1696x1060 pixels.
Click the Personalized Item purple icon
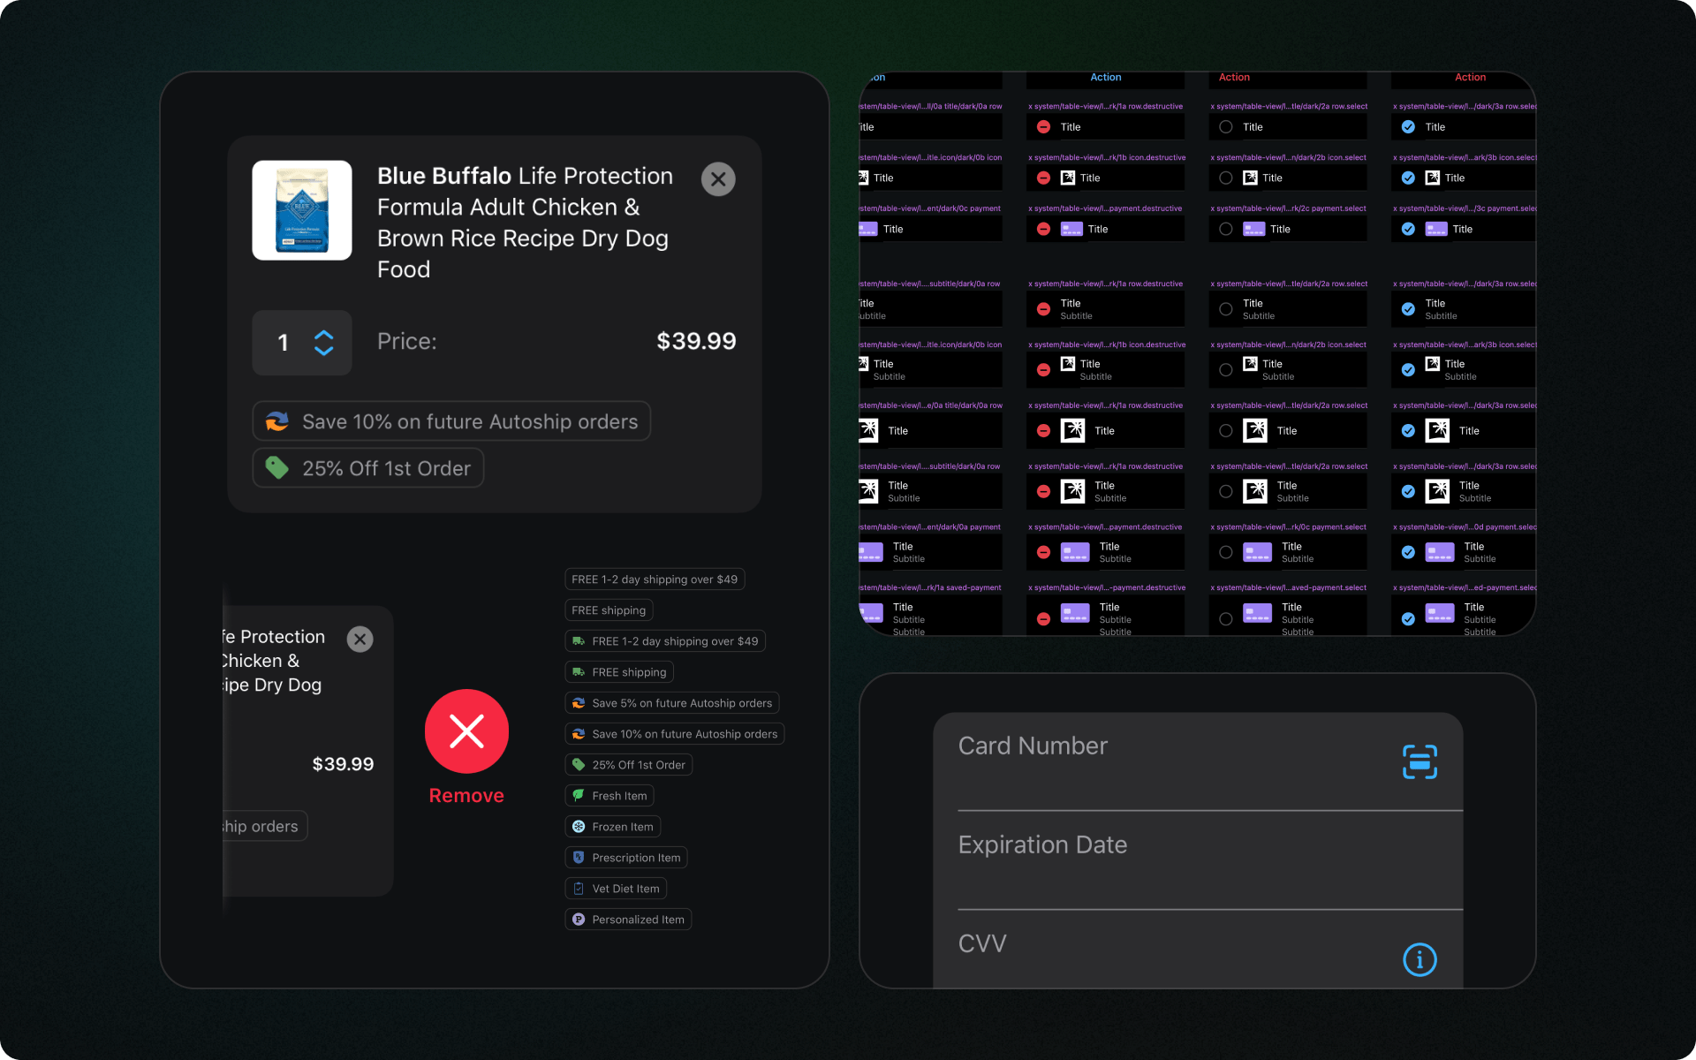point(579,920)
